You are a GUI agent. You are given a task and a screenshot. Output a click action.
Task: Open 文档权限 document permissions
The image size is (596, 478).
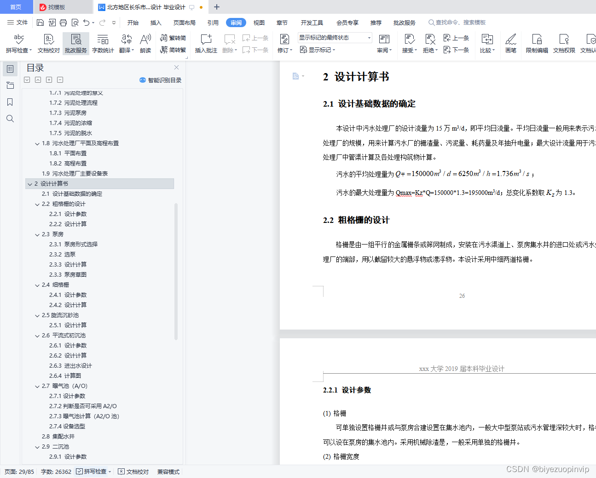pos(563,44)
